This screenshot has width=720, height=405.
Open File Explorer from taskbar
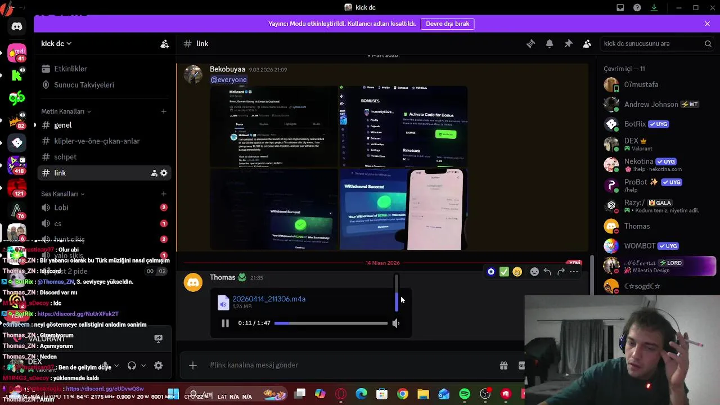pos(423,394)
